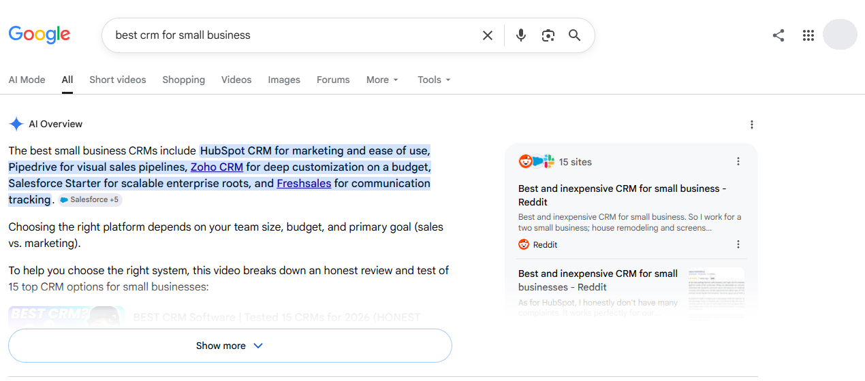Go to the Images tab

click(x=284, y=80)
